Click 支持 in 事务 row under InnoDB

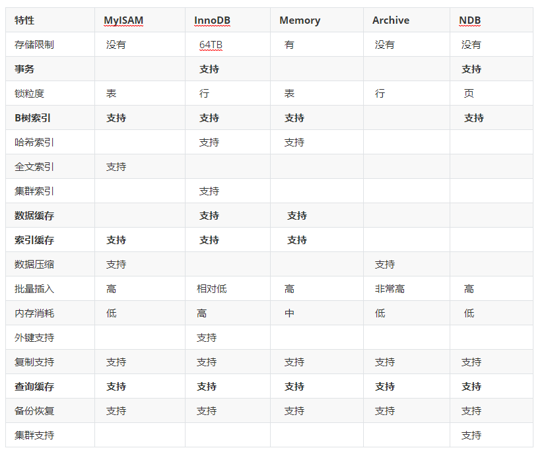click(x=209, y=69)
